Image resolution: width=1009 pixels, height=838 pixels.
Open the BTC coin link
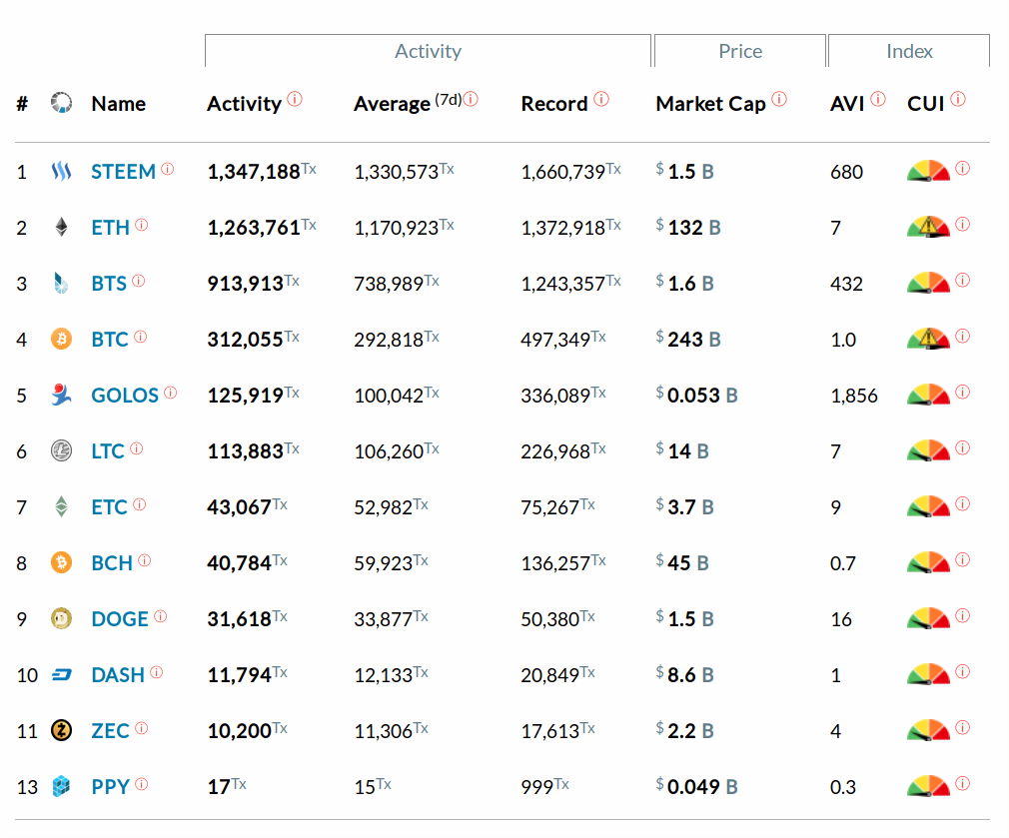(x=110, y=340)
